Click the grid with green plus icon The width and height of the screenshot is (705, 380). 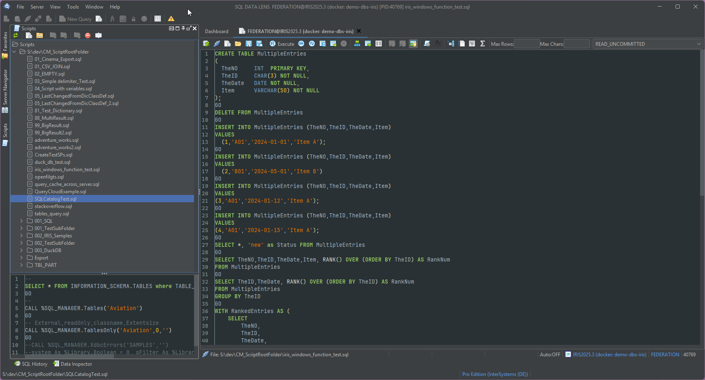[x=333, y=44]
